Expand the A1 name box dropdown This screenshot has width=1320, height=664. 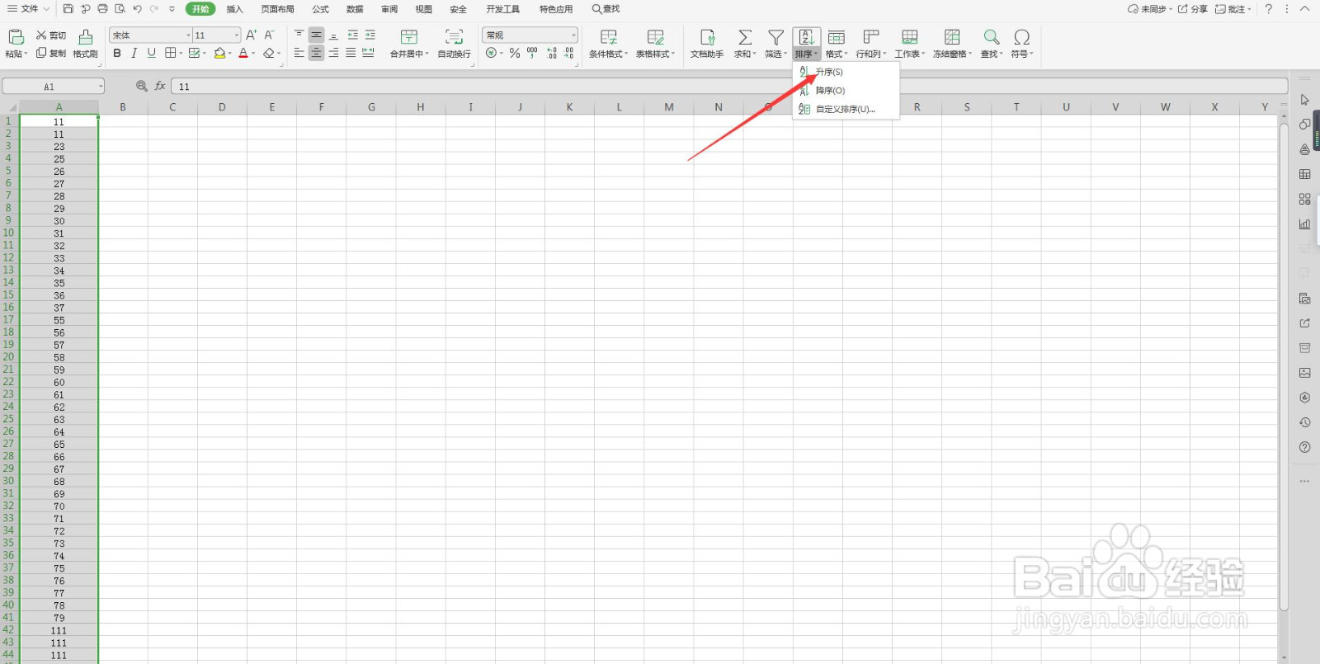pos(101,86)
